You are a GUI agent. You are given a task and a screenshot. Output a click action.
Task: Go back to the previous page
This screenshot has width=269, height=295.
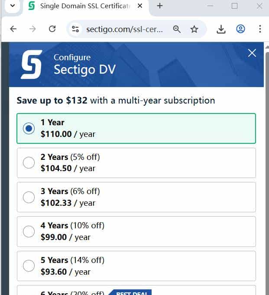tap(13, 29)
